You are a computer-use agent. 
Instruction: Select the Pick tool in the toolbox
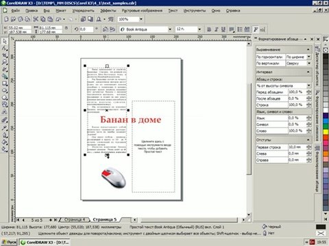4,41
